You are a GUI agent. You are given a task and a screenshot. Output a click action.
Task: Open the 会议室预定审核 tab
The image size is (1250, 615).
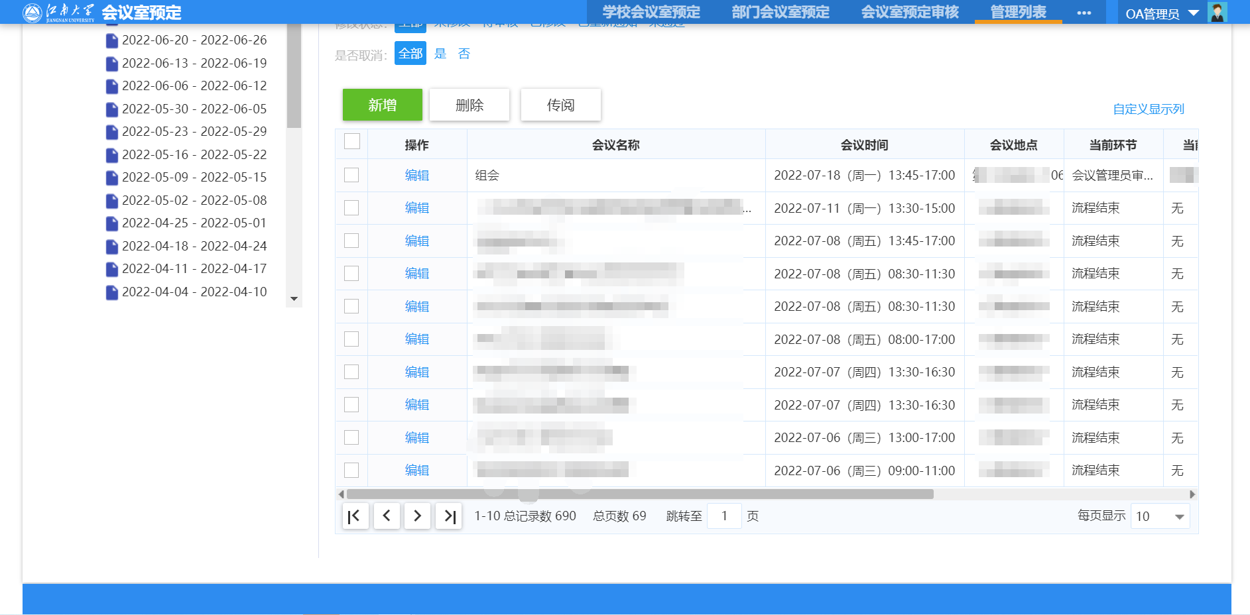point(910,13)
